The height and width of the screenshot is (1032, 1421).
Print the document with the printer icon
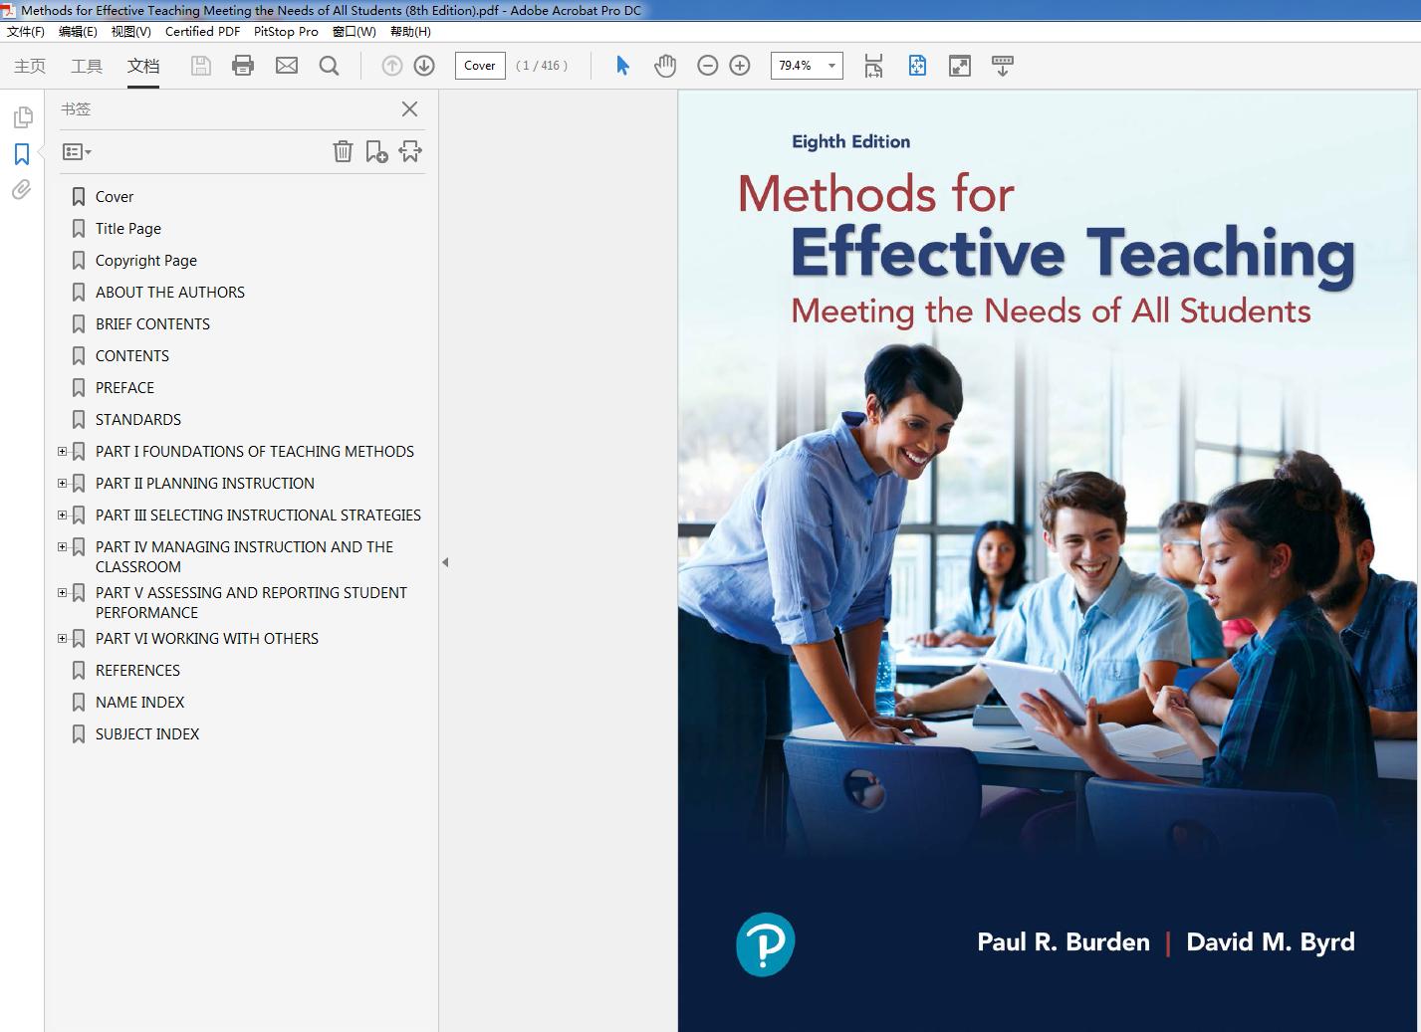[x=243, y=66]
